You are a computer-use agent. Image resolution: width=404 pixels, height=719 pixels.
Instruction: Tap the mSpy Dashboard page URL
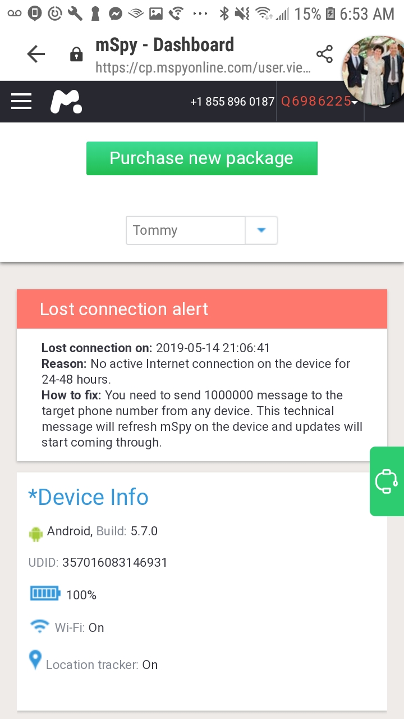pyautogui.click(x=202, y=68)
